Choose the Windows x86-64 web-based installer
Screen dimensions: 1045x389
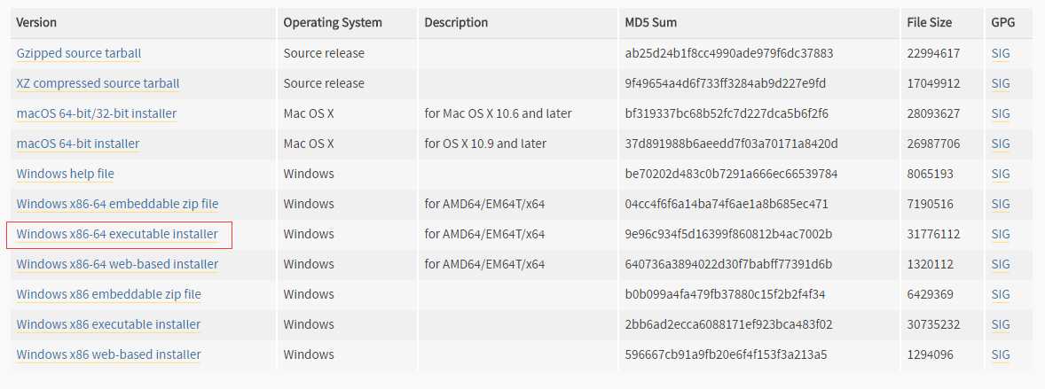[117, 264]
